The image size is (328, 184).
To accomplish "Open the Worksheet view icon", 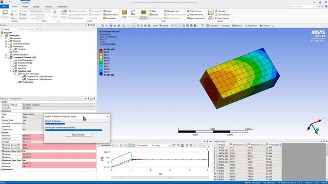I will [x=133, y=14].
